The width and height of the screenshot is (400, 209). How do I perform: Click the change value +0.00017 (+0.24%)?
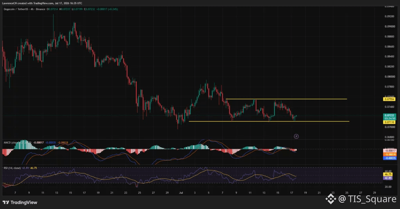tap(107, 9)
